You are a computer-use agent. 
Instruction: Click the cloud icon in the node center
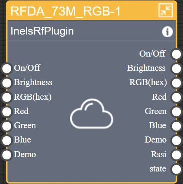tap(91, 114)
